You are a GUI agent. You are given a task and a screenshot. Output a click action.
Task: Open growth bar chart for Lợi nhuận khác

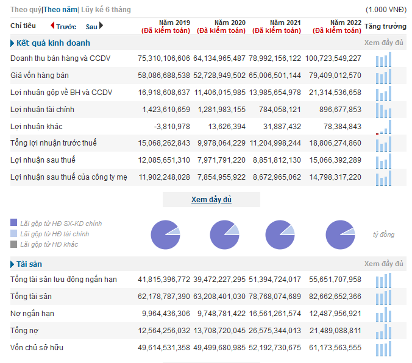(383, 127)
